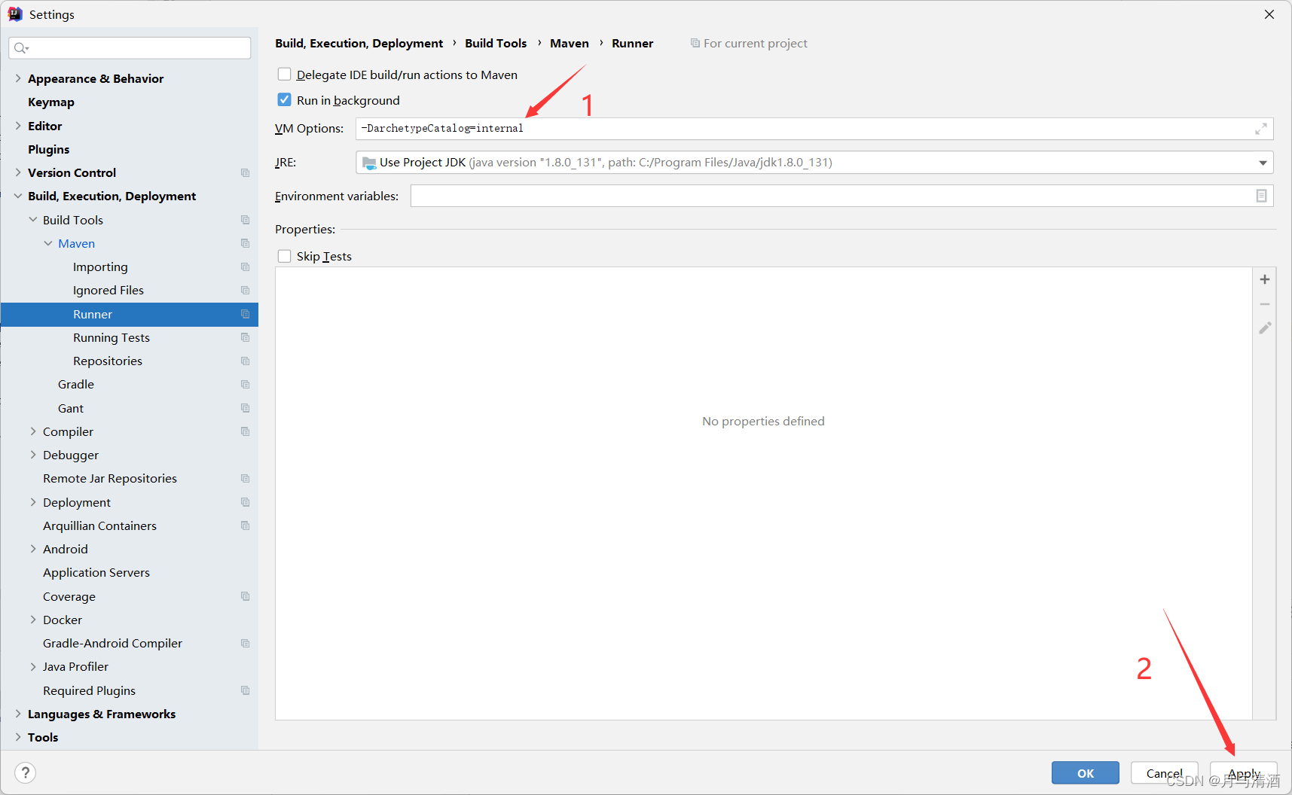Click the IntelliJ icon in Settings title bar
1292x795 pixels.
pyautogui.click(x=15, y=14)
